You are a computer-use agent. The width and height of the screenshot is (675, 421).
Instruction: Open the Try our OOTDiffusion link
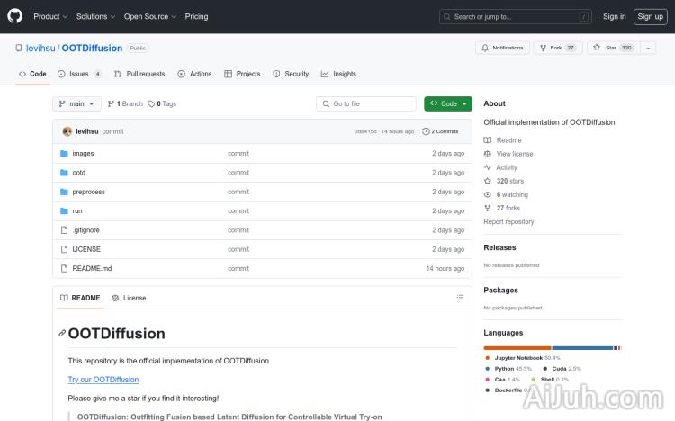click(103, 380)
